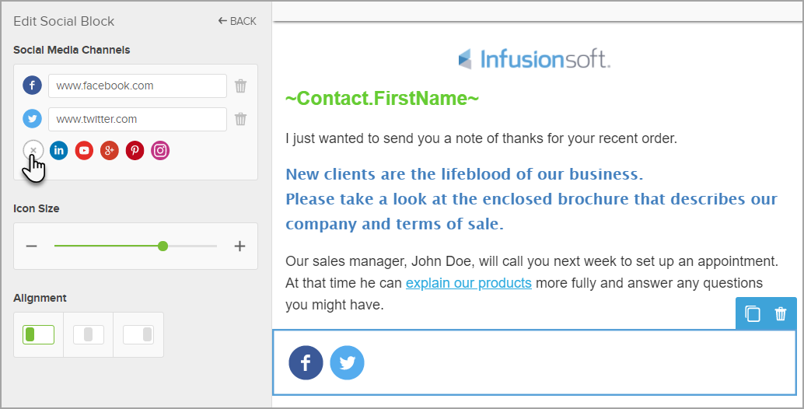Delete the selected social block
Viewport: 804px width, 409px height.
[781, 314]
